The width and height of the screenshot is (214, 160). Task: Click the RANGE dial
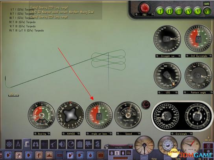(70, 115)
